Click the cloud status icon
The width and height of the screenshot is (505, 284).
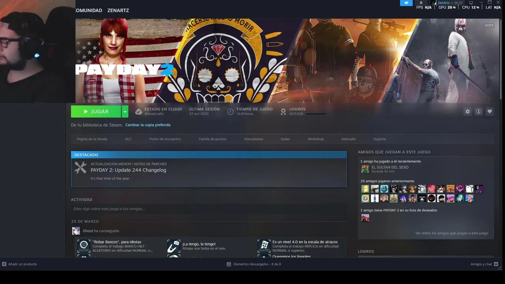[x=138, y=112]
